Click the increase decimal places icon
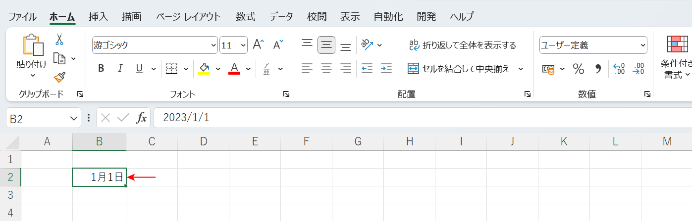 click(619, 69)
